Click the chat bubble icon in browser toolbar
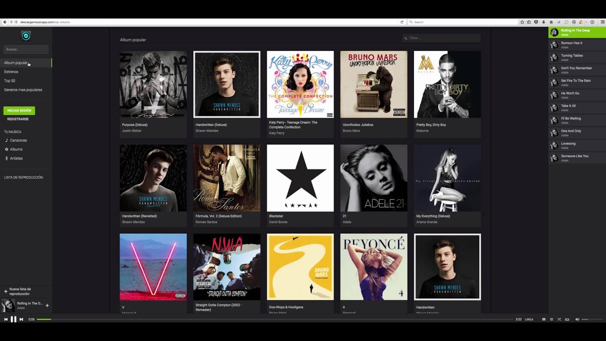The width and height of the screenshot is (606, 341). click(x=566, y=22)
